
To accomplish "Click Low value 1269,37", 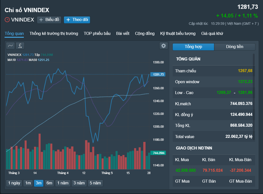I will click(x=224, y=92).
